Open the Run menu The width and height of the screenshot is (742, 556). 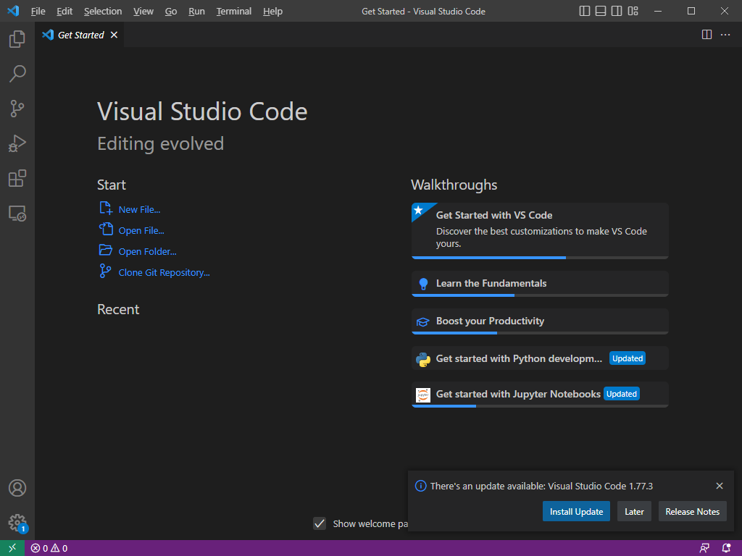pos(196,11)
